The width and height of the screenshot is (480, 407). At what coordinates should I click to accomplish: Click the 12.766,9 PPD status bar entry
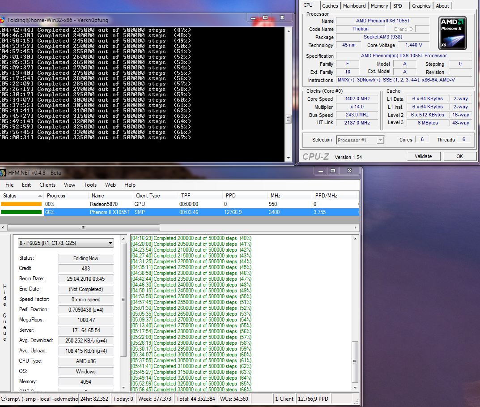click(313, 399)
